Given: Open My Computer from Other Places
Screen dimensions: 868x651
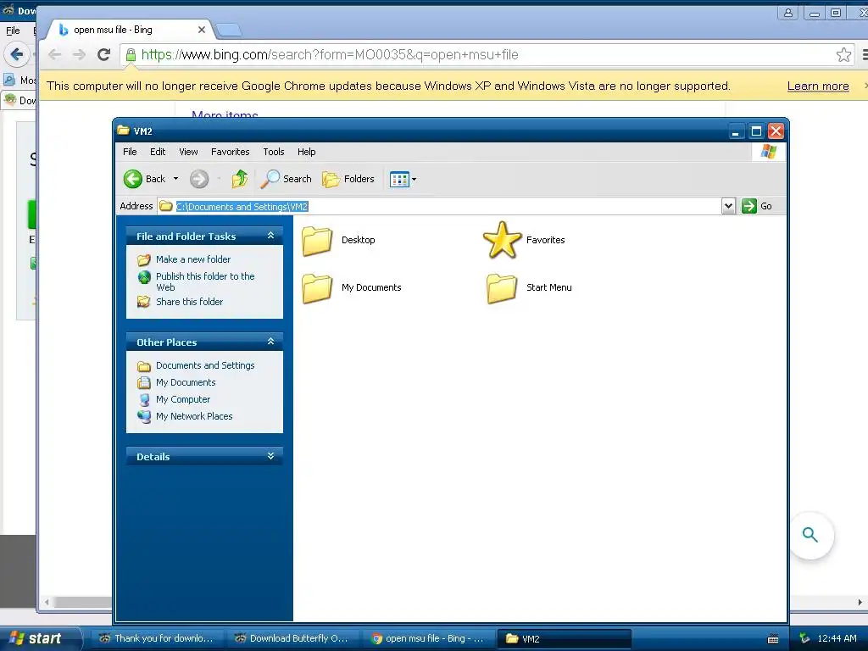Looking at the screenshot, I should 183,399.
